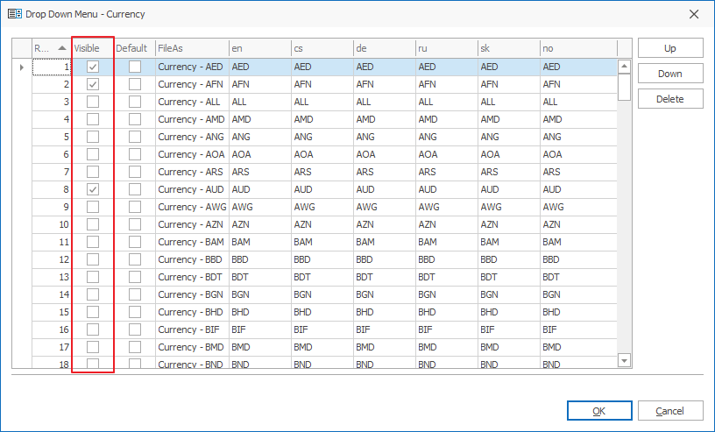Select the 'Currency - ARS' FileAs cell
The width and height of the screenshot is (715, 432).
(192, 172)
